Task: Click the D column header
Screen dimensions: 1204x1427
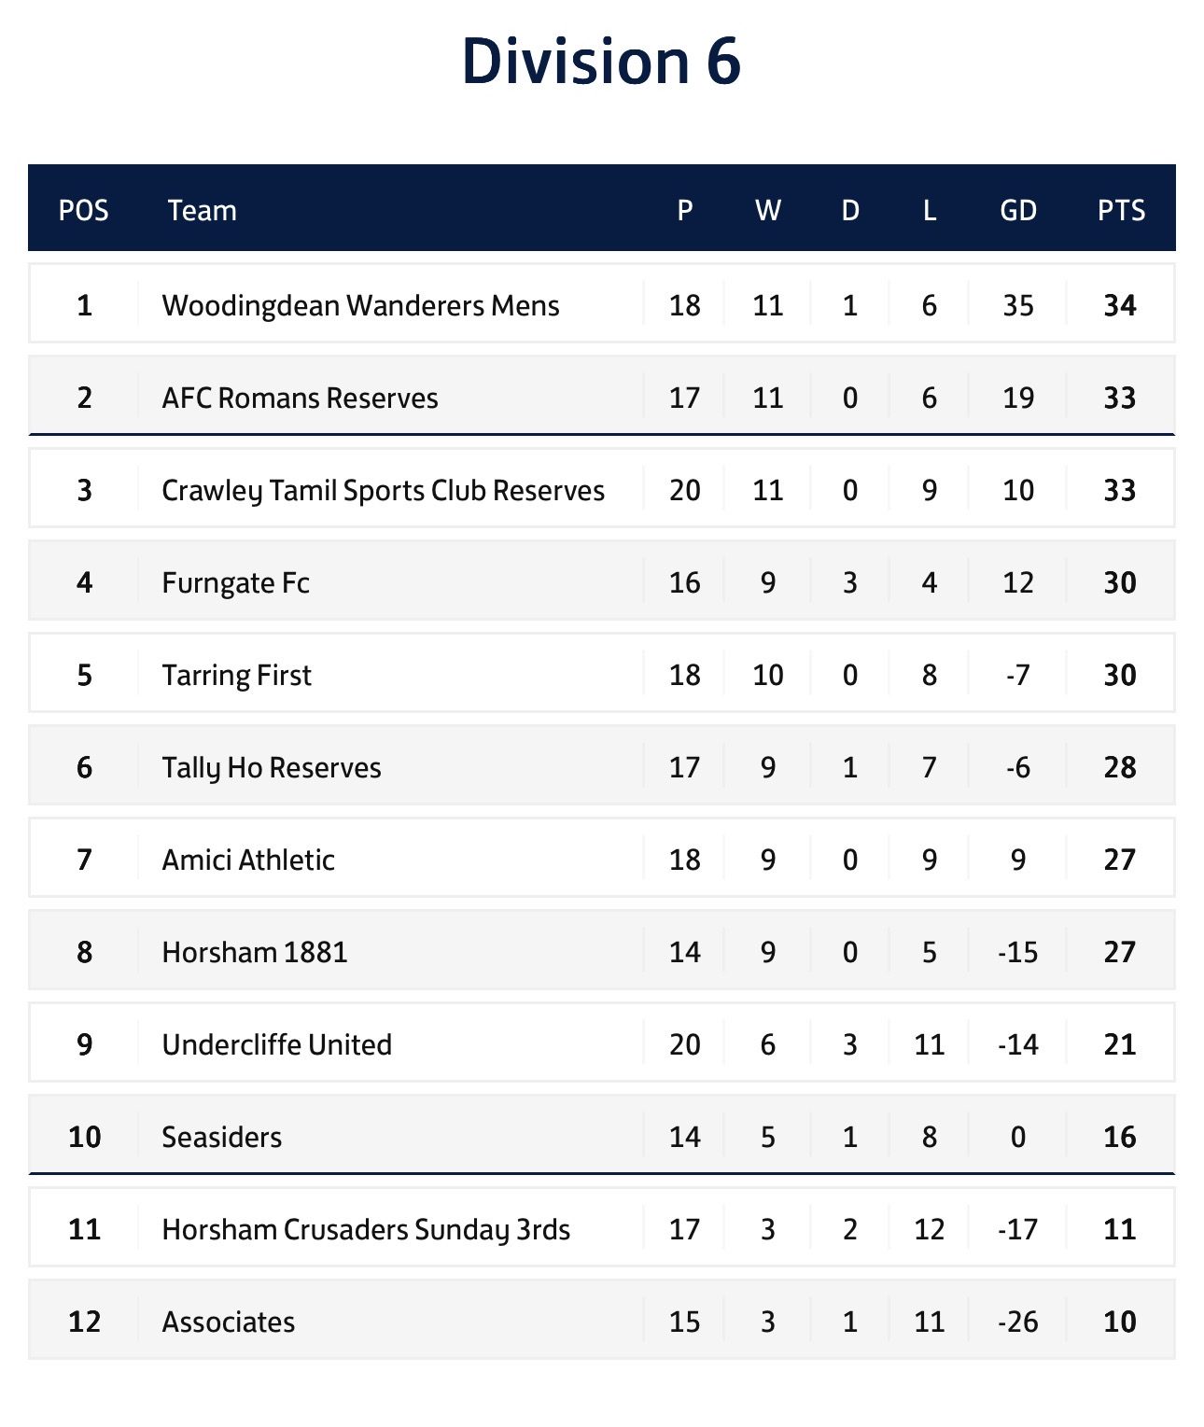Action: click(849, 210)
